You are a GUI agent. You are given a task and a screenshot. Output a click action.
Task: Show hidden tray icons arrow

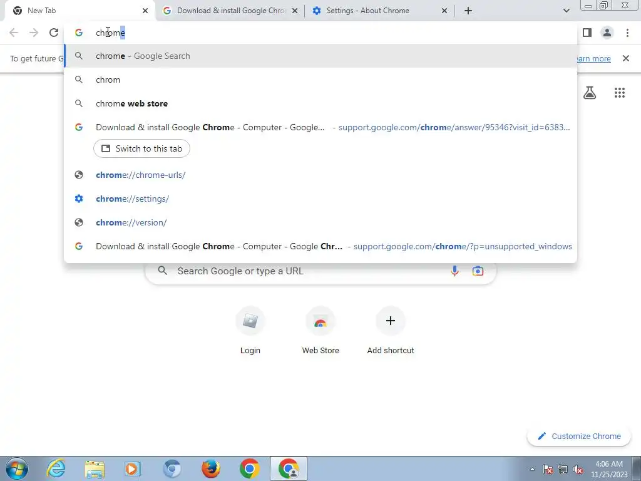[x=532, y=469]
